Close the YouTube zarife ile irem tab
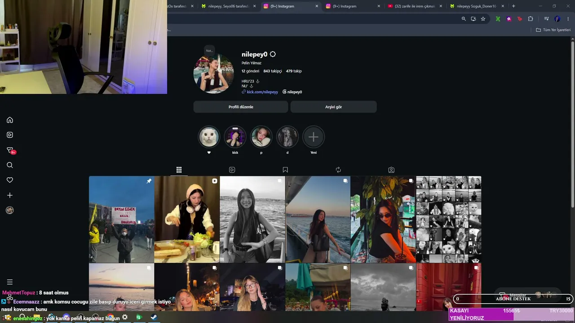 pyautogui.click(x=441, y=6)
